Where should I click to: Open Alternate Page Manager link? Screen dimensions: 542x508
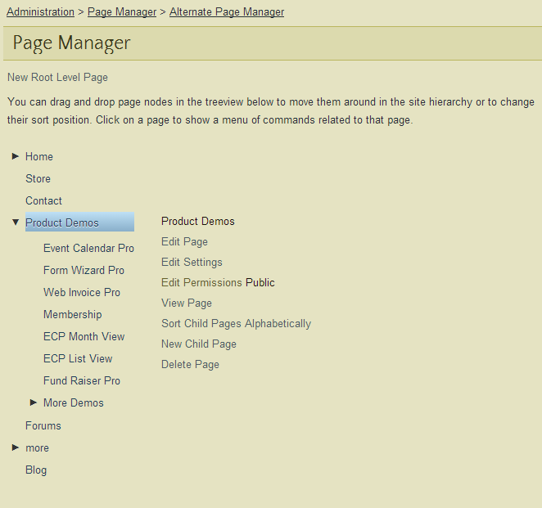point(227,12)
